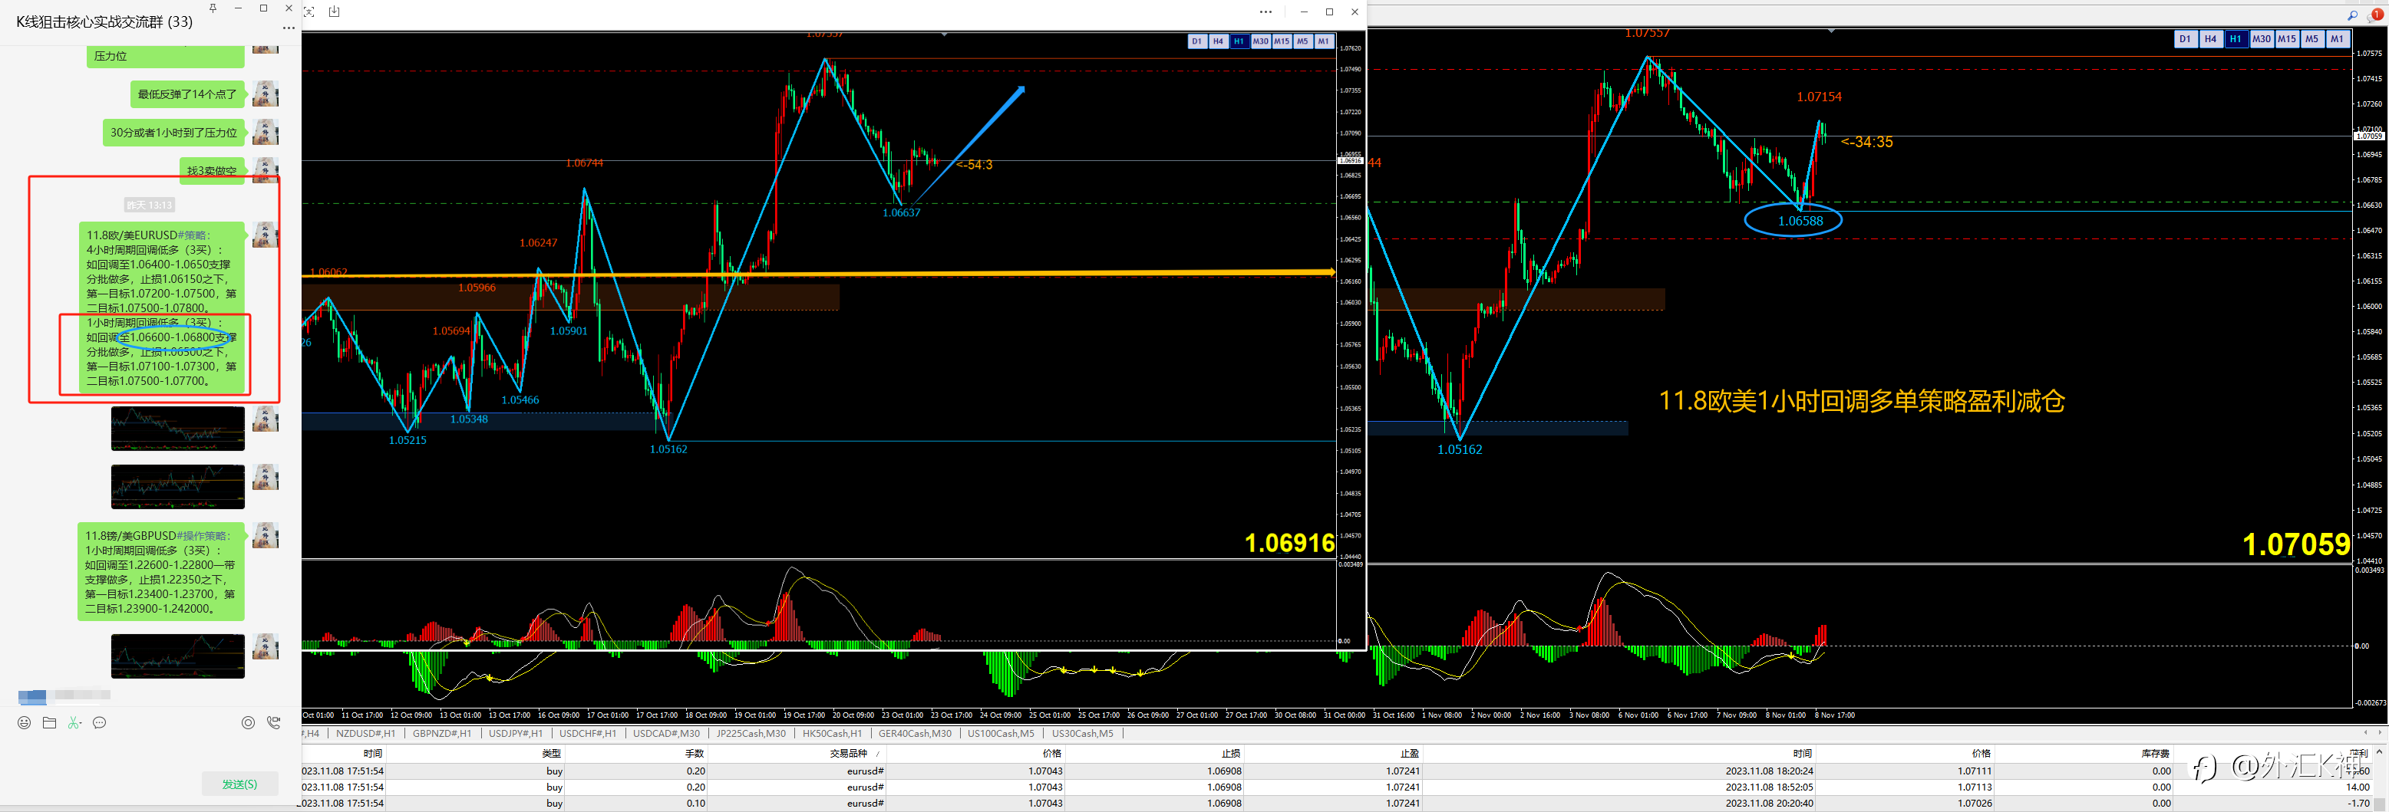This screenshot has height=812, width=2389.
Task: Open chart thumbnail below GBPUSD strategy message
Action: [178, 656]
